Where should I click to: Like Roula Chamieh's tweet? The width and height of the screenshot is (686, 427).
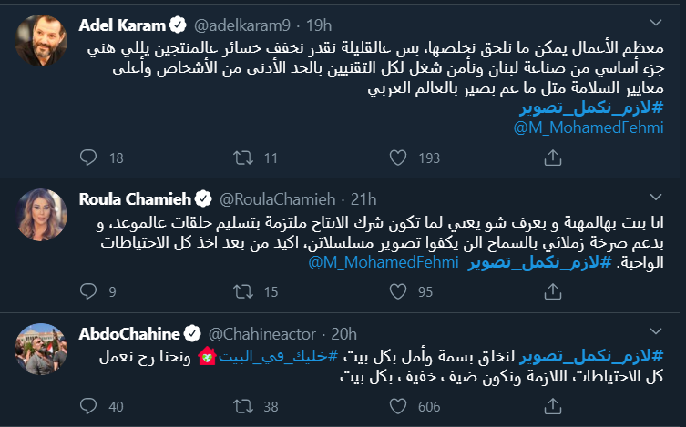pos(396,293)
